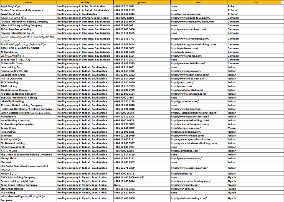Follow the http://www.tamkeen.com/ link
Viewport: 284px width, 202px height.
187,136
